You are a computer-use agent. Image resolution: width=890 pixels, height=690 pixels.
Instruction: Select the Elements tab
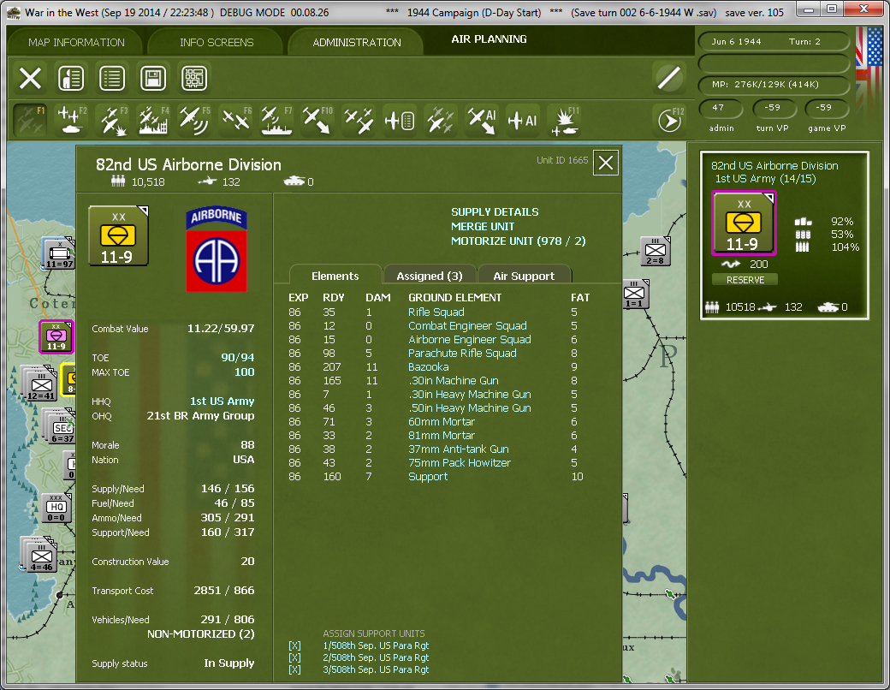(335, 276)
